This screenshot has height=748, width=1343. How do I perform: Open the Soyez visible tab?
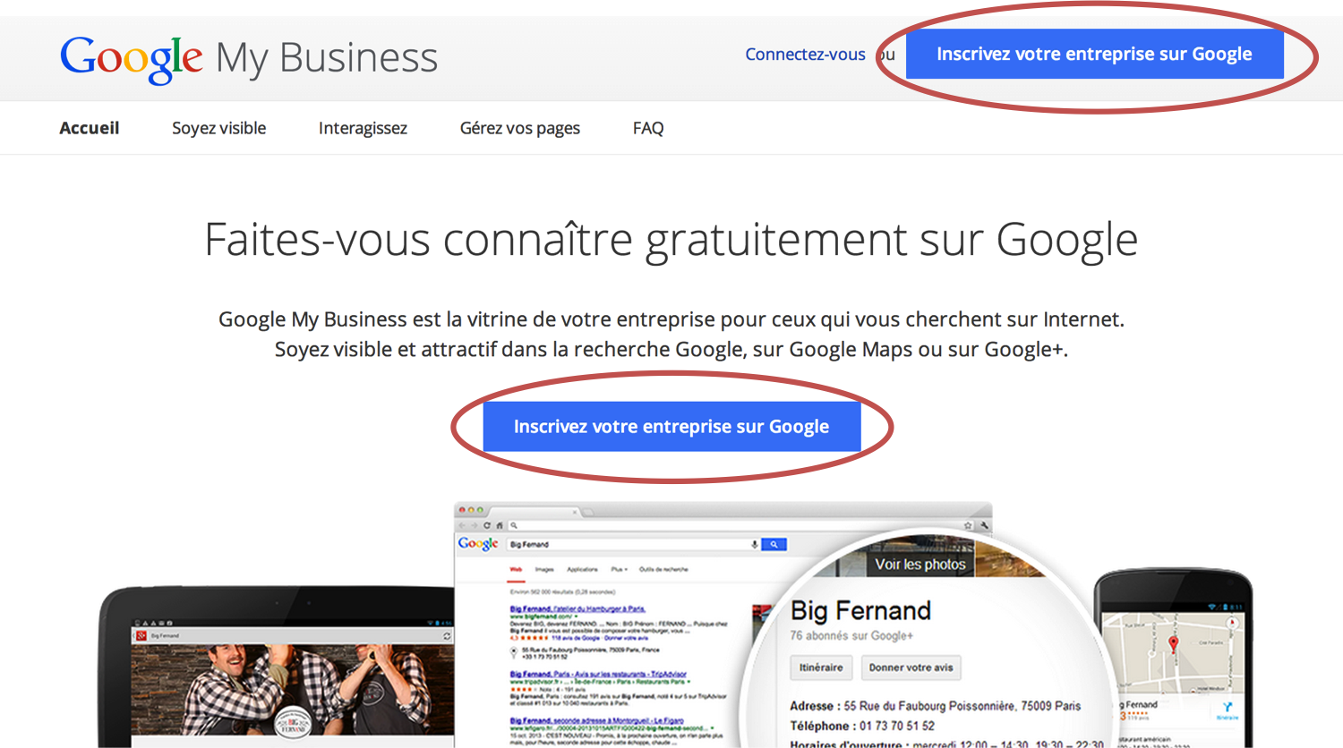click(219, 128)
